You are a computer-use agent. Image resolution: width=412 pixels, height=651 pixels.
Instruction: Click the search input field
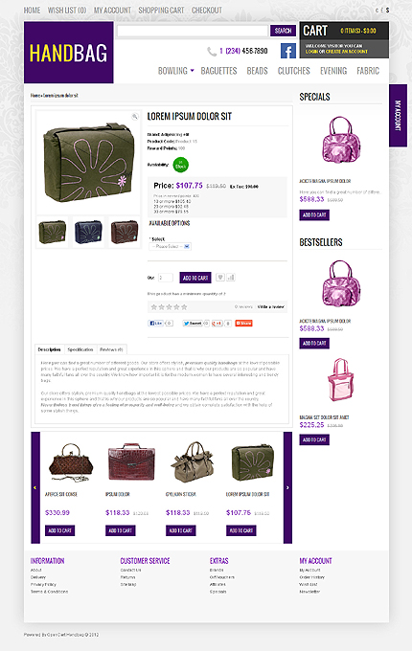pyautogui.click(x=193, y=31)
